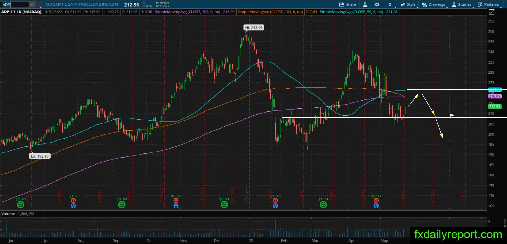Image resolution: width=507 pixels, height=244 pixels.
Task: Click the 3/18/22 expiration date marker
Action: (332, 196)
